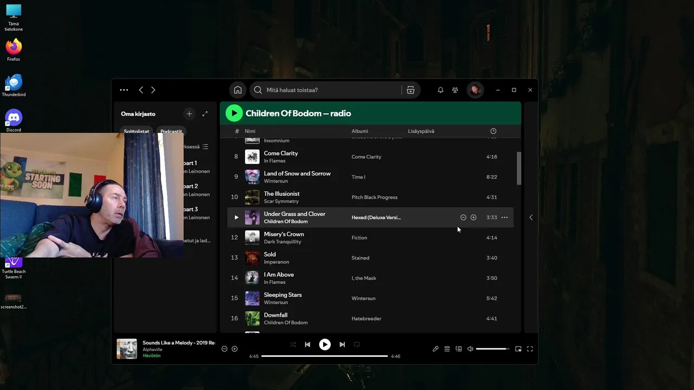
Task: Seek within the playback progress bar
Action: tap(325, 356)
